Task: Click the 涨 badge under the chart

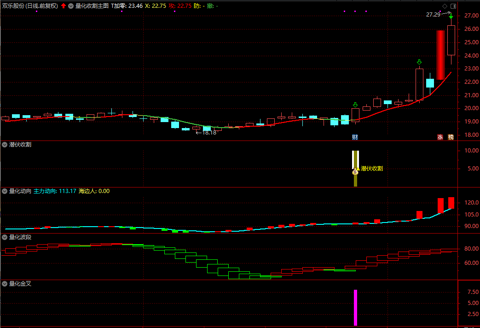Action: point(440,137)
